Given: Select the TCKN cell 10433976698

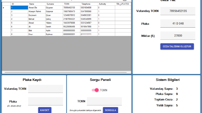Looking at the screenshot, I should click(71, 23).
